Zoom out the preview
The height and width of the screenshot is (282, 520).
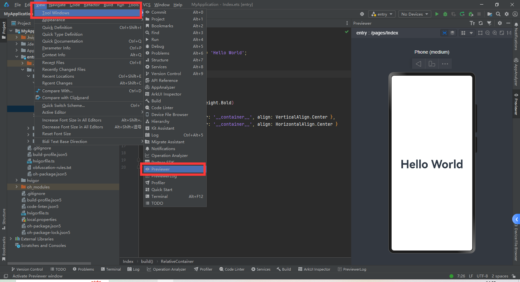(x=487, y=33)
